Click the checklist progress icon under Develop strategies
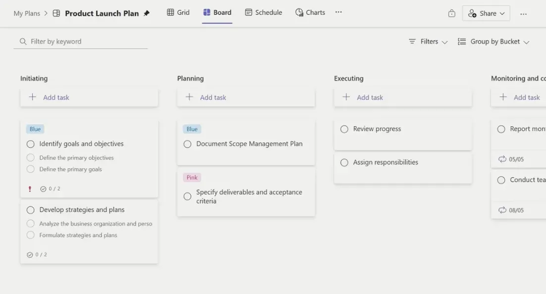 click(30, 255)
